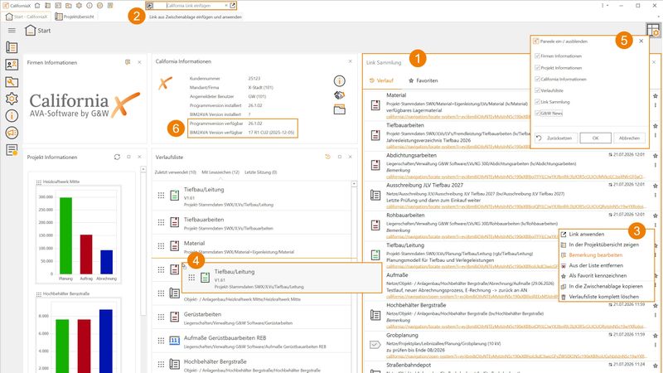Select Bemerkung bearbeiten menu entry

pyautogui.click(x=607, y=255)
